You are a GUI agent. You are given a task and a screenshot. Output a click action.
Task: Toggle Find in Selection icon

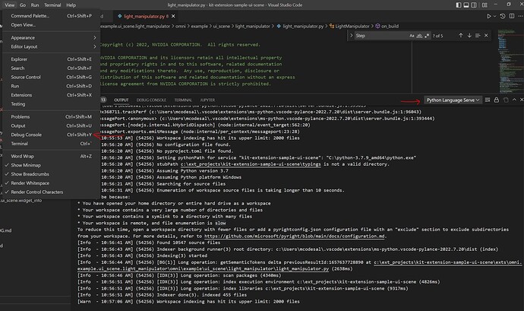tap(478, 36)
